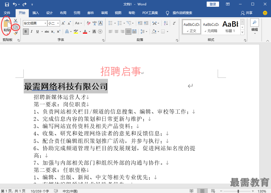This screenshot has width=271, height=193.
Task: Click the 共享 share button
Action: (x=247, y=13)
